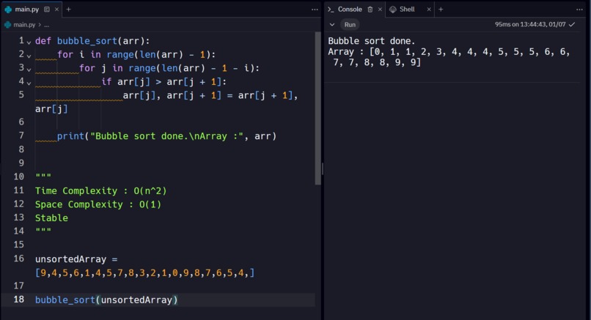Viewport: 591px width, 320px height.
Task: Click the run success checkmark icon
Action: [x=572, y=24]
